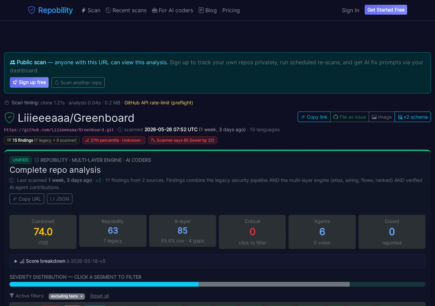The image size is (435, 306).
Task: Filter by the Critical 0 card
Action: pos(253,232)
